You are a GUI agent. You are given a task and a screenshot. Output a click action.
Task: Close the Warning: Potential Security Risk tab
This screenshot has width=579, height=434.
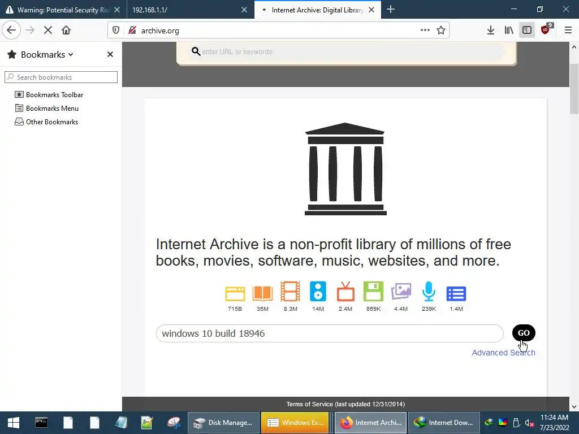point(117,10)
